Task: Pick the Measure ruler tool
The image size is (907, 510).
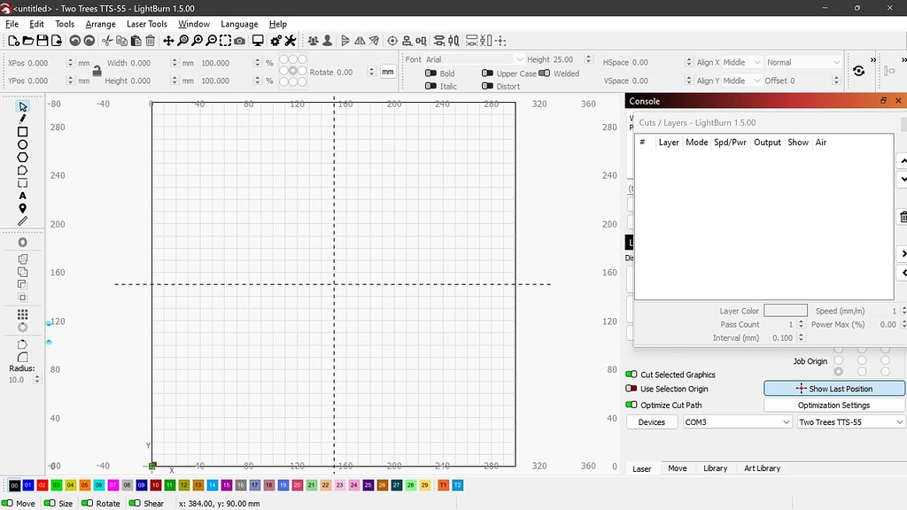Action: 23,221
